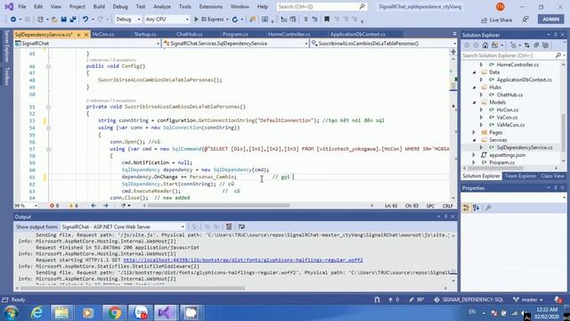Collapse the Services folder in Solution Explorer
This screenshot has height=321, width=570.
[474, 140]
